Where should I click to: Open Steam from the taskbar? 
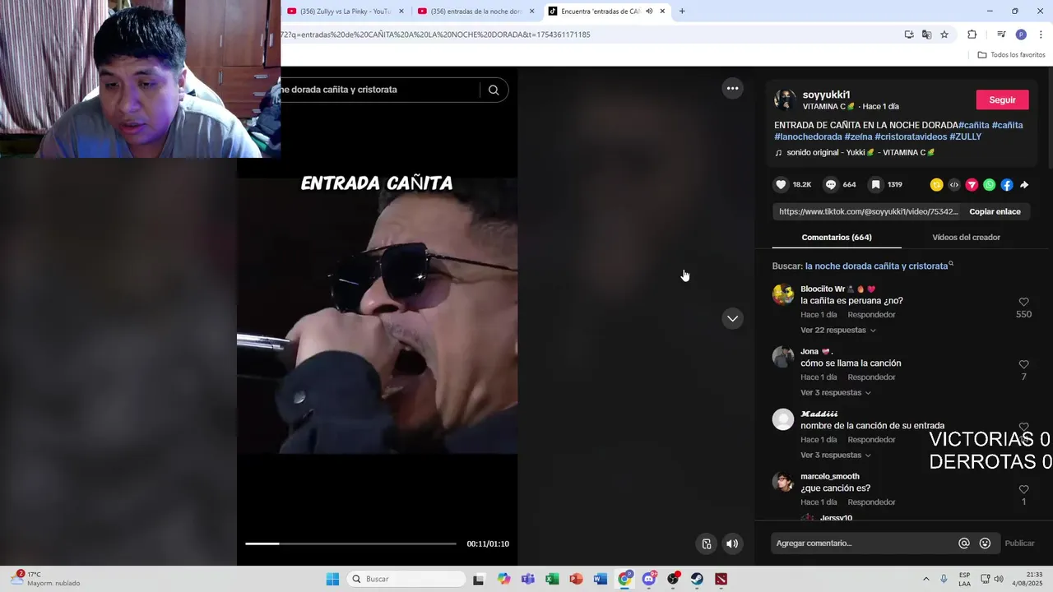tap(697, 579)
